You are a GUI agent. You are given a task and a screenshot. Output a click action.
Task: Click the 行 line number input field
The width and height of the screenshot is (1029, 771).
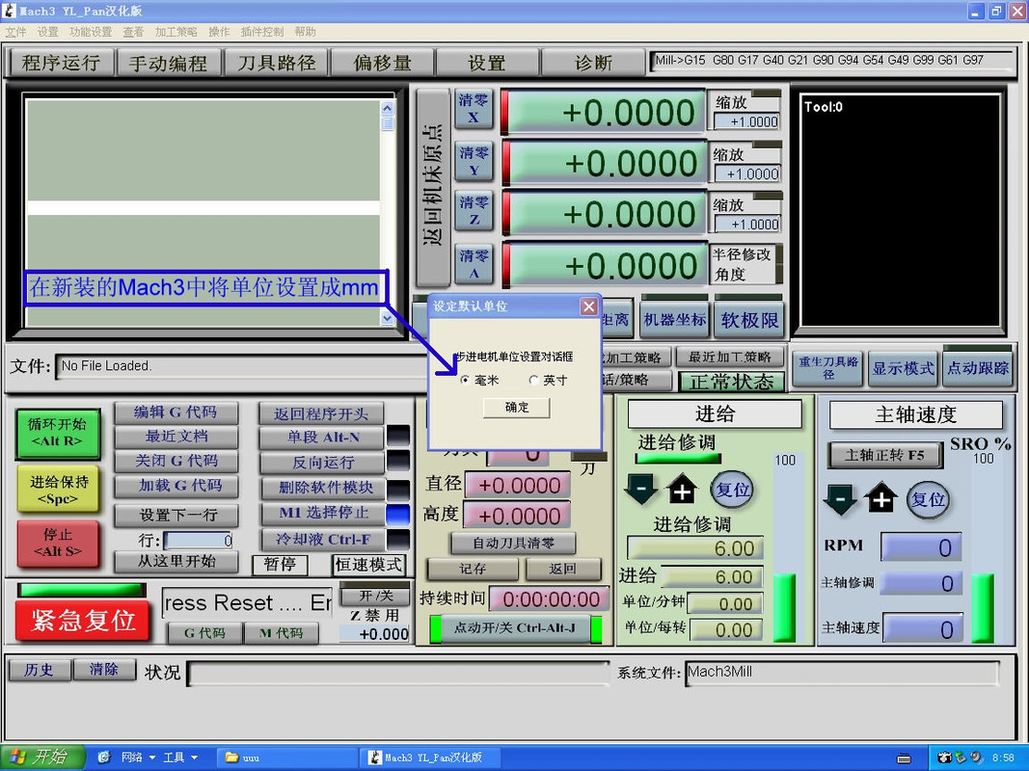199,541
